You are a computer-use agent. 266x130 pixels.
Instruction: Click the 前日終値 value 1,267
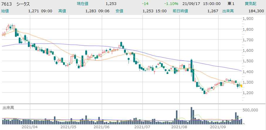click(211, 11)
